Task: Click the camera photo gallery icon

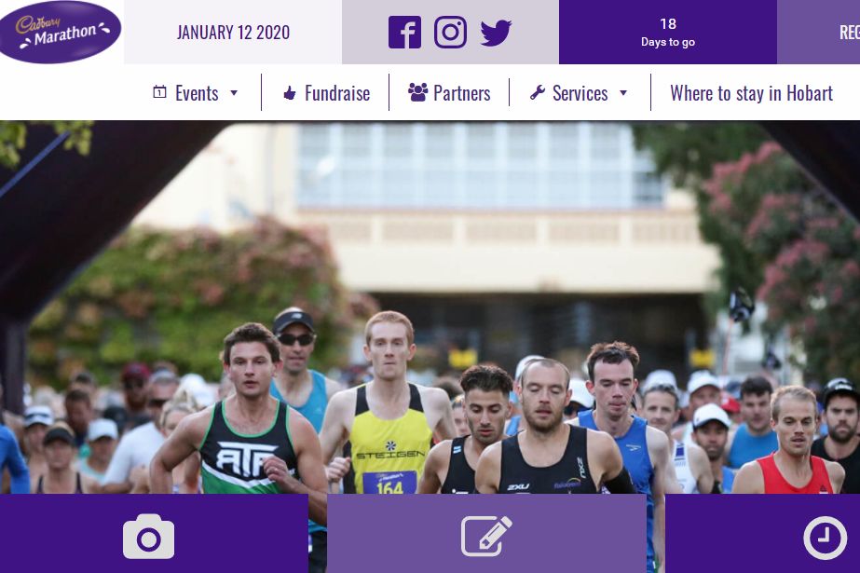Action: (x=149, y=537)
